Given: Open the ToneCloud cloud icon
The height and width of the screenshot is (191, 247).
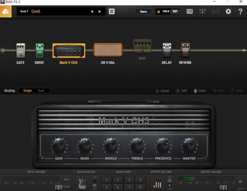Looking at the screenshot, I should point(6,12).
